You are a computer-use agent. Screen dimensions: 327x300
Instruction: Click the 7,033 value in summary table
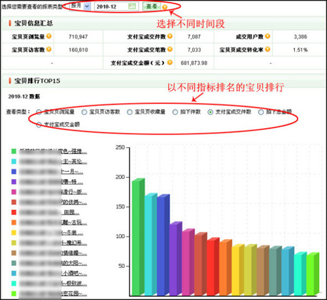coord(194,50)
